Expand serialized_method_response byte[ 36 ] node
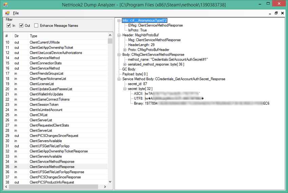 click(x=125, y=65)
